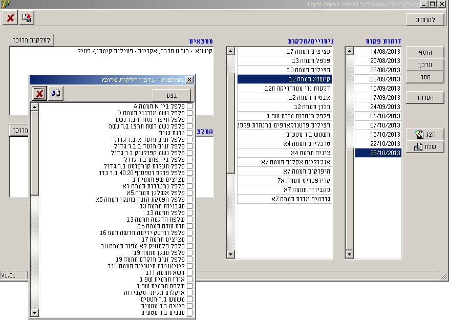Click the עדכן button
This screenshot has width=449, height=321.
coord(425,65)
